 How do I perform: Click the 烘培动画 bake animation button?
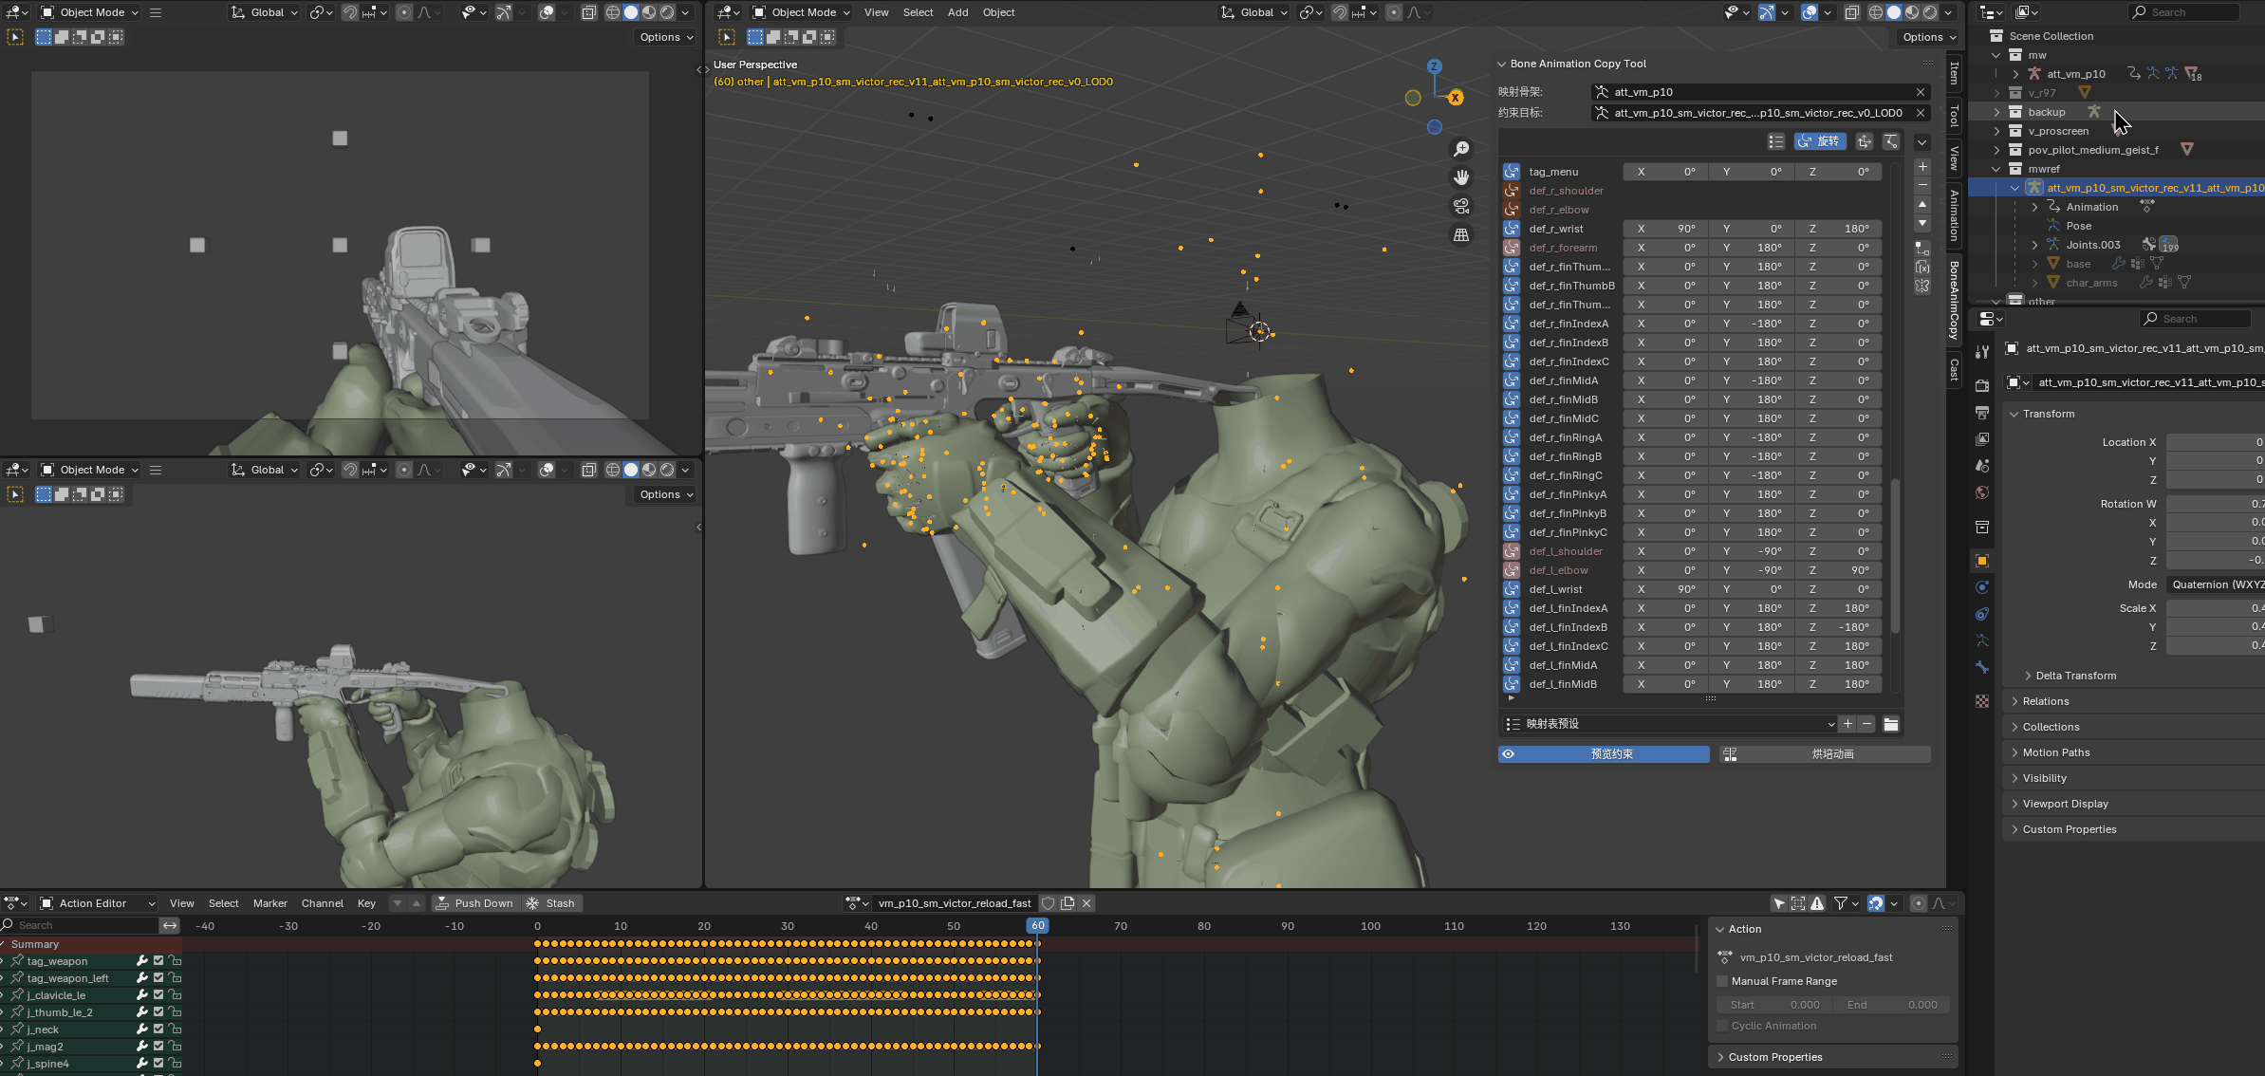pos(1825,754)
